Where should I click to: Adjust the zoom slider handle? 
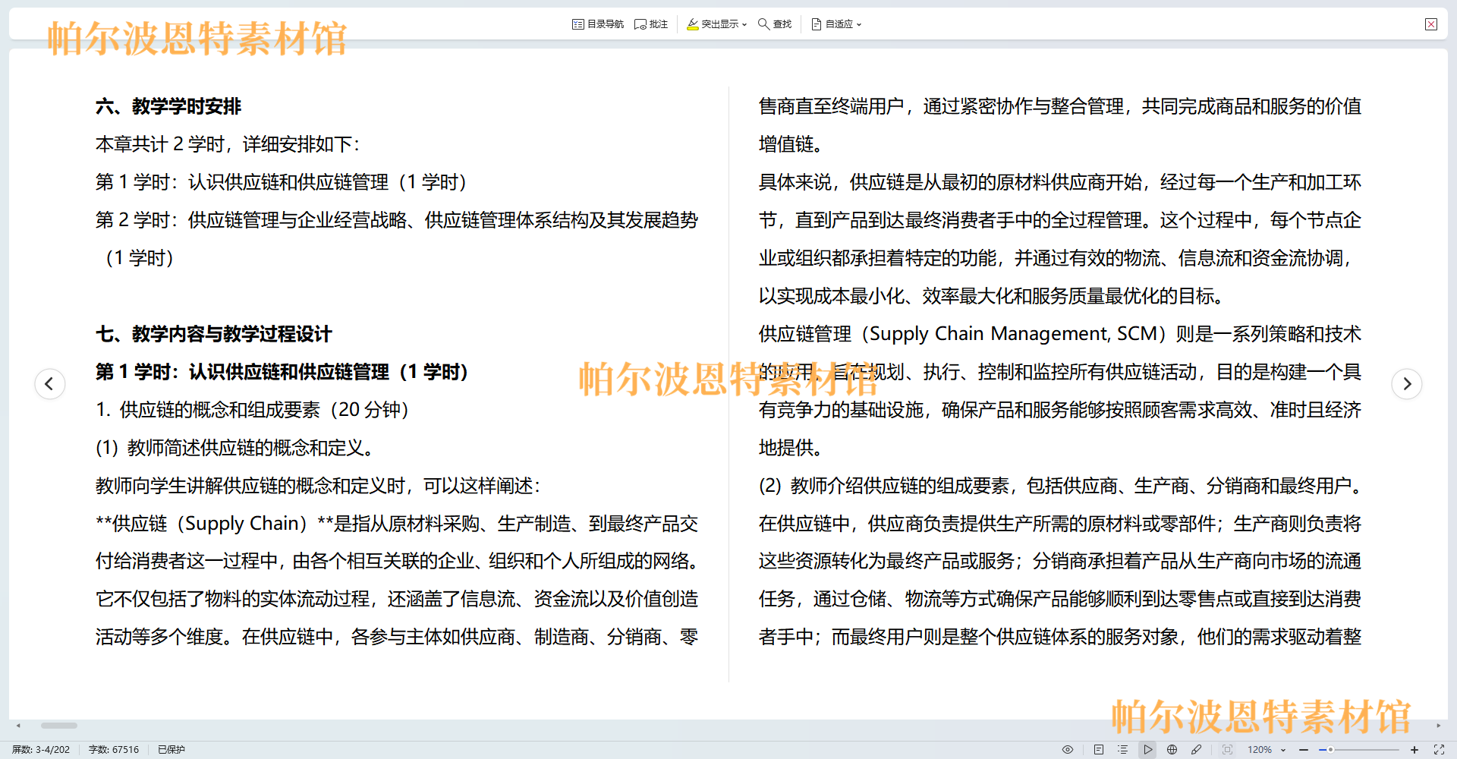tap(1330, 749)
